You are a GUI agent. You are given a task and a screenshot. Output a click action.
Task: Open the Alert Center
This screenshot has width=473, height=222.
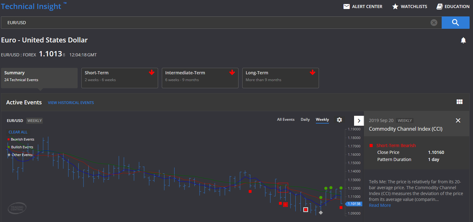pos(363,6)
